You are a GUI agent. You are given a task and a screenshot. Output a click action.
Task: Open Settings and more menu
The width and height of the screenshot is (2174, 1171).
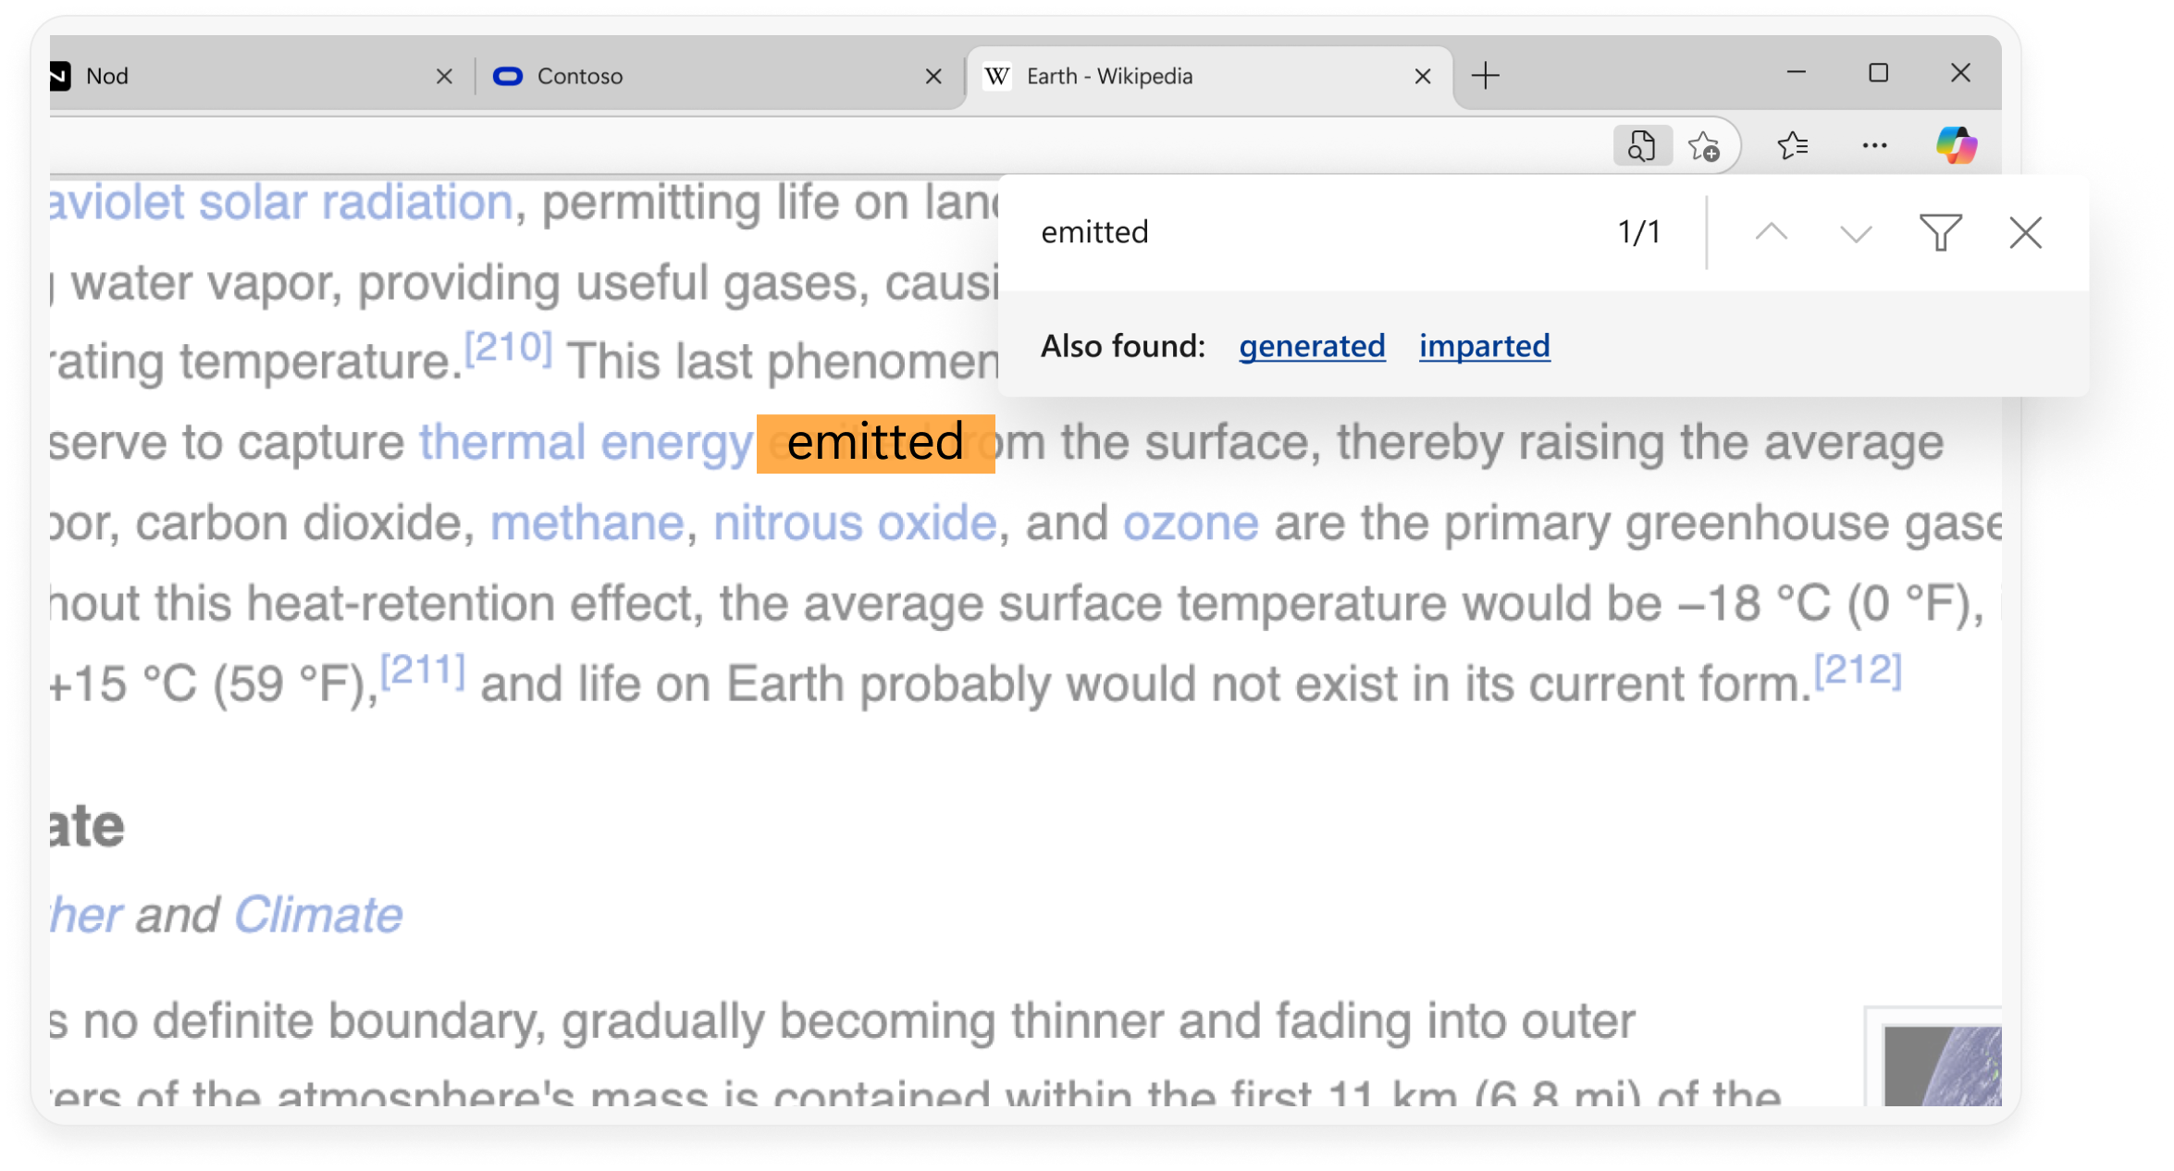pyautogui.click(x=1874, y=146)
